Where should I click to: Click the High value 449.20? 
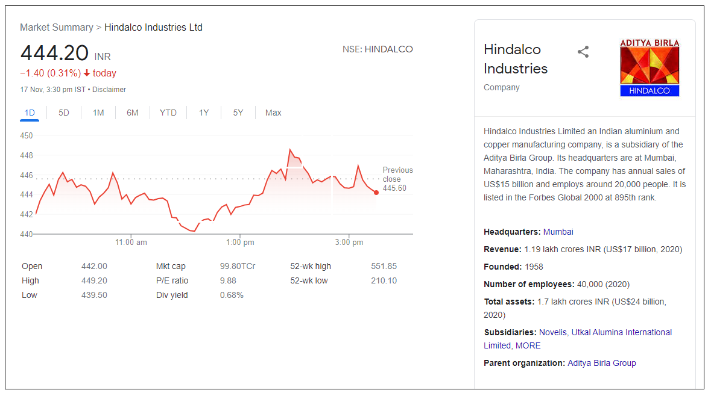click(x=94, y=281)
